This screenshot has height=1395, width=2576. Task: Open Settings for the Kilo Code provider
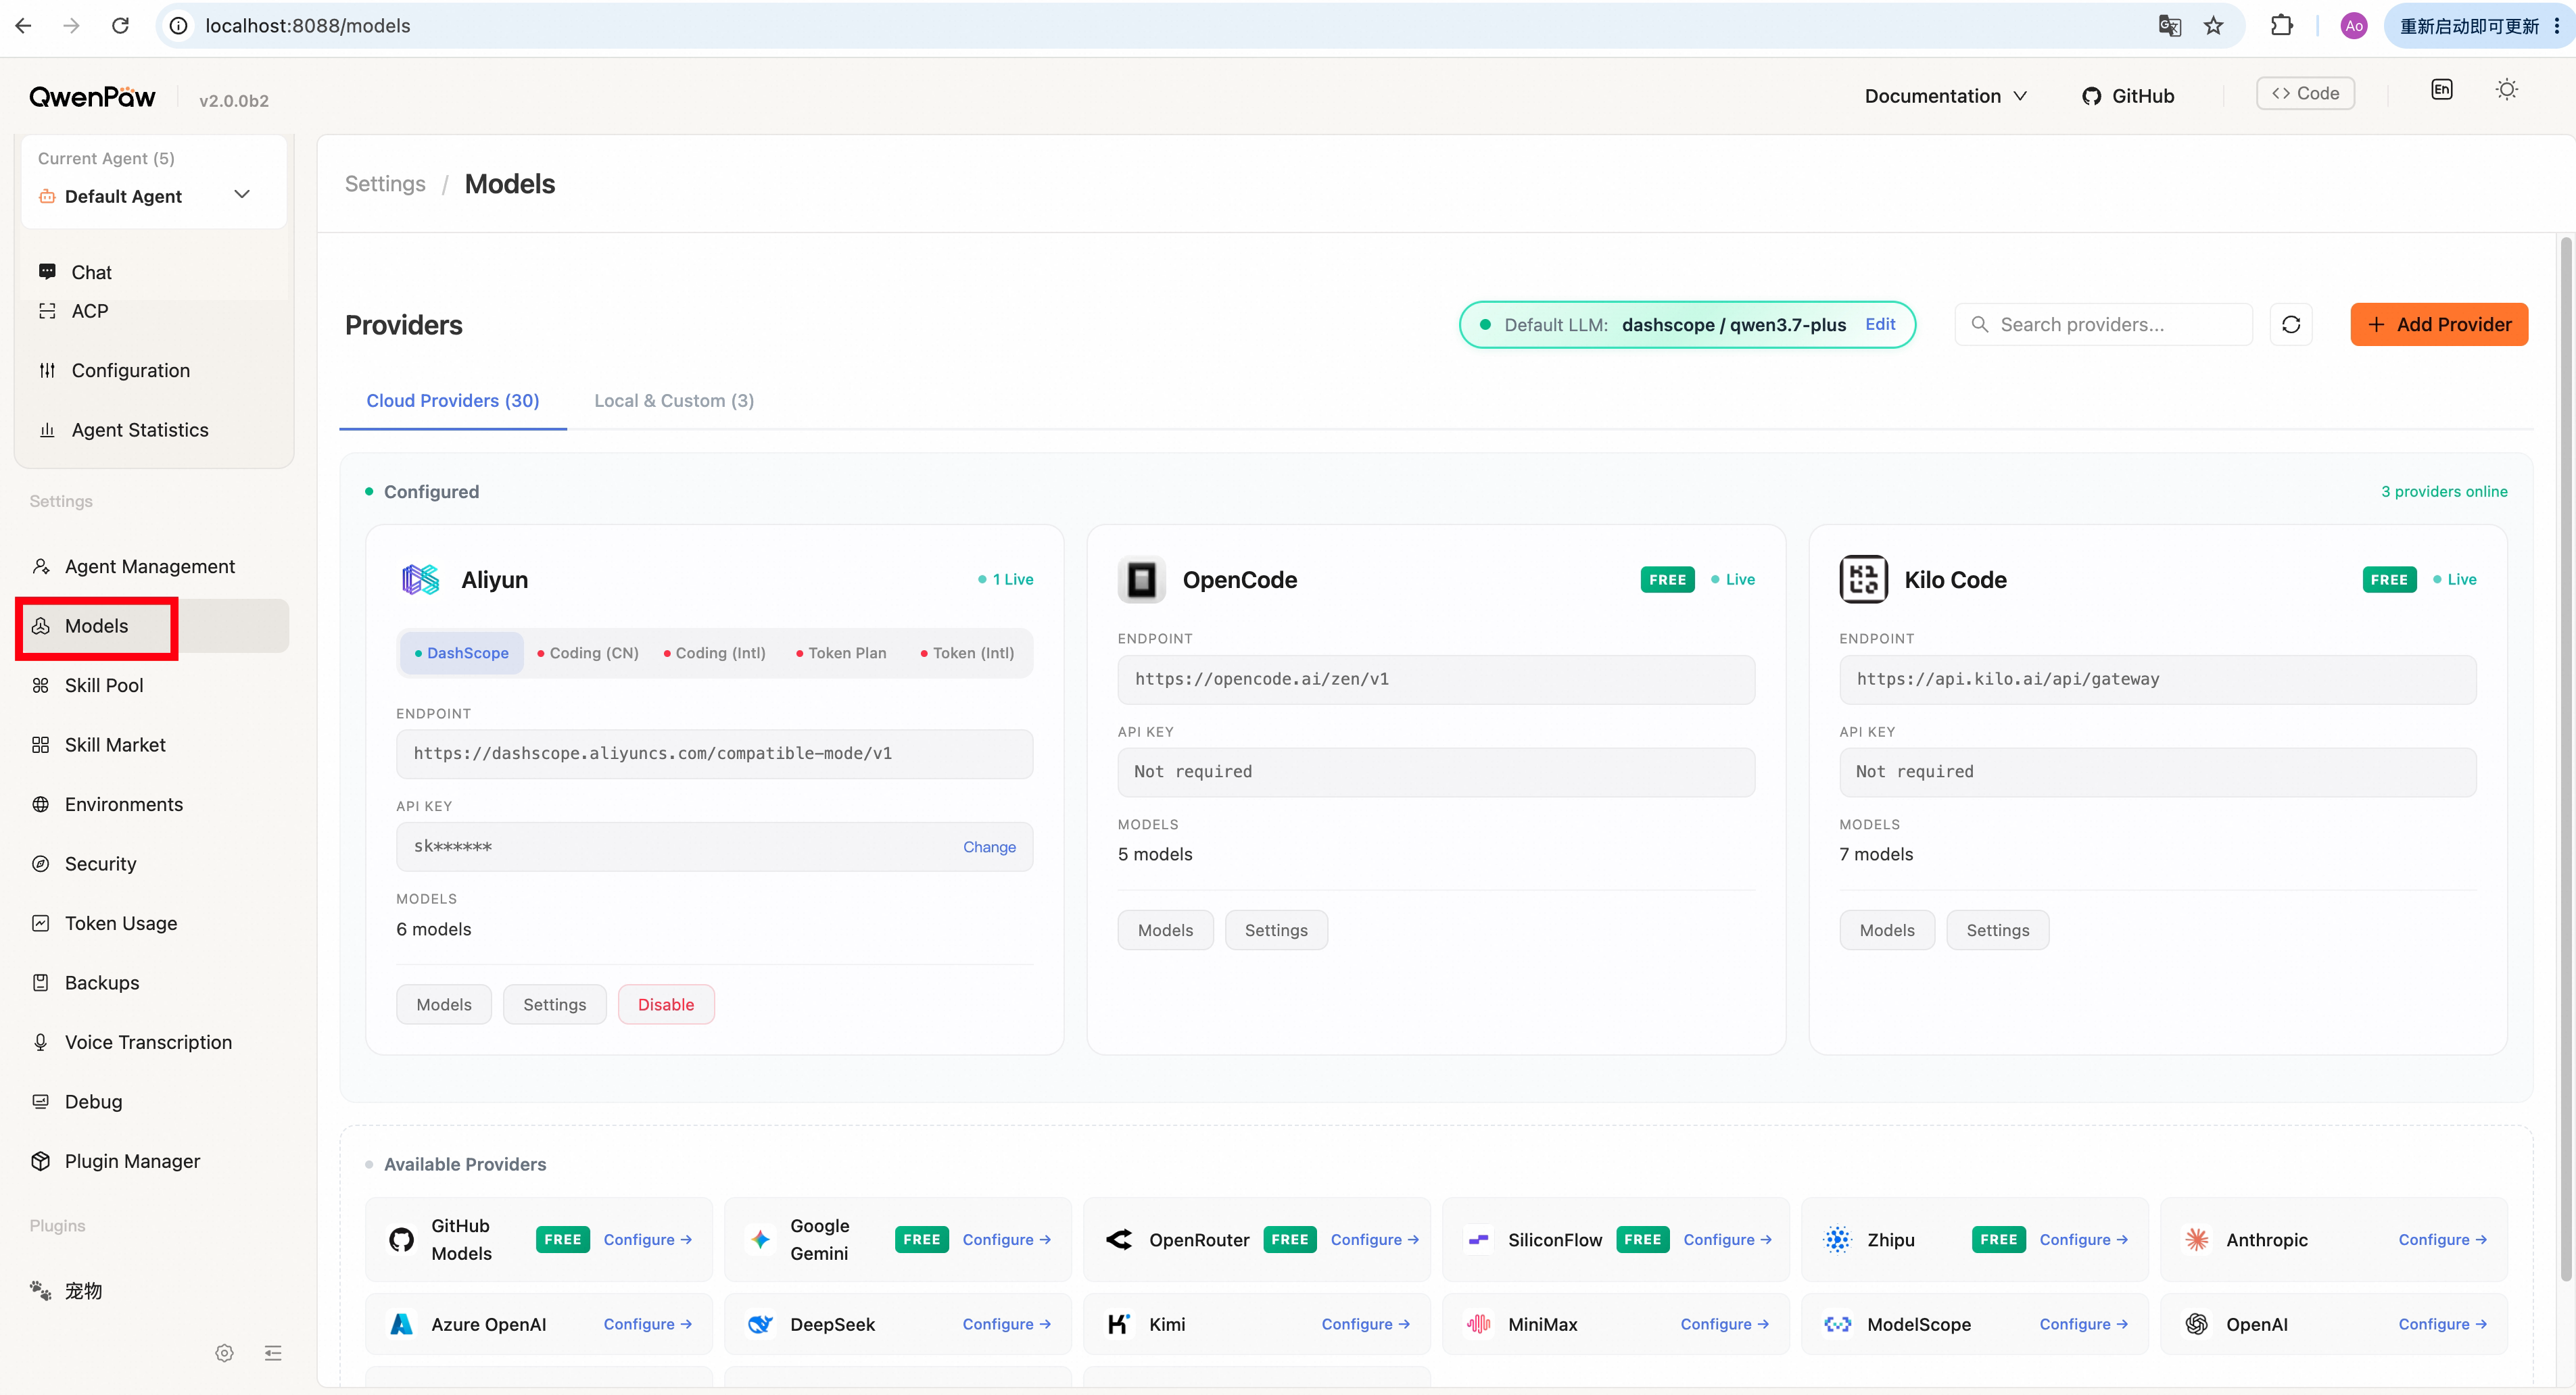click(x=1997, y=930)
